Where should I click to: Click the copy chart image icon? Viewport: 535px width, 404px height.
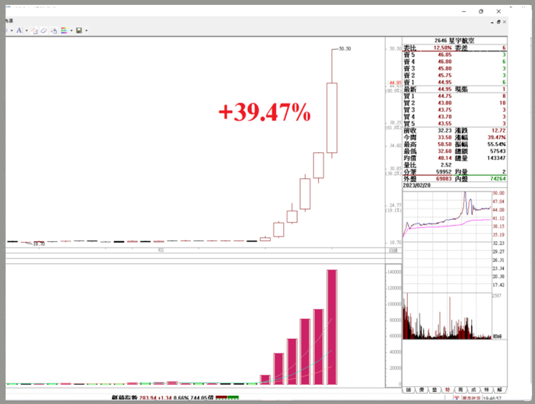(53, 31)
